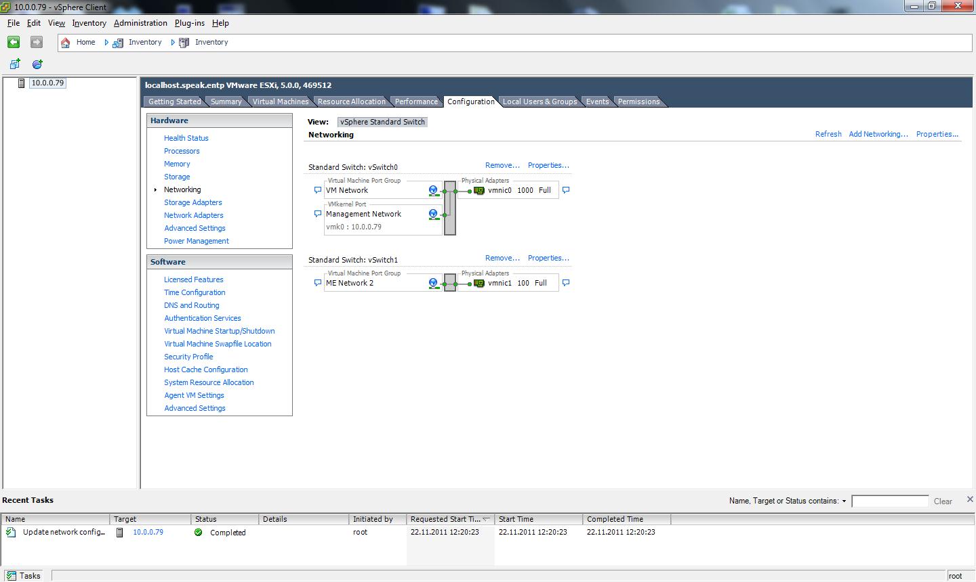Viewport: 976px width, 582px height.
Task: Click the task filter text field
Action: pos(890,501)
